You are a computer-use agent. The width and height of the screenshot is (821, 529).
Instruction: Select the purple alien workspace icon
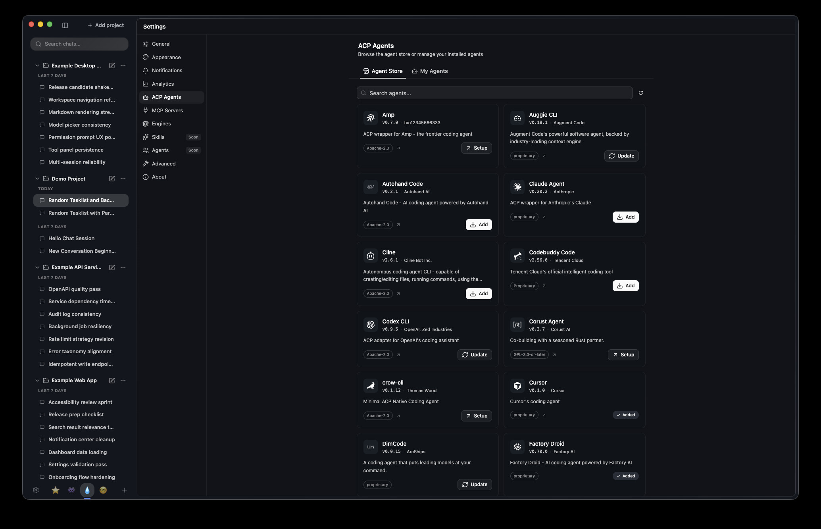point(71,490)
